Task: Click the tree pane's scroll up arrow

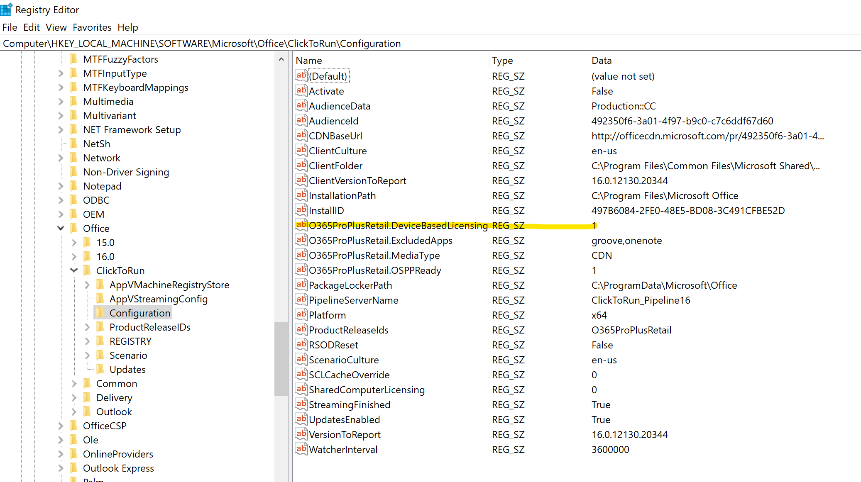Action: (281, 59)
